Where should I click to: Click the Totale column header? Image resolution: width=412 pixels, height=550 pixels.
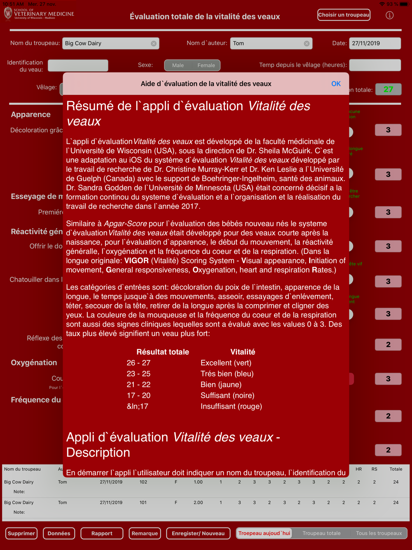(x=396, y=469)
